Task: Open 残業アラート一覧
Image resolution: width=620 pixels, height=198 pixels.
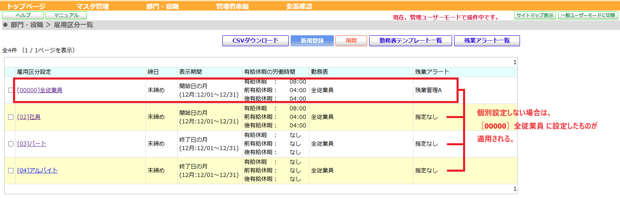Action: (487, 41)
